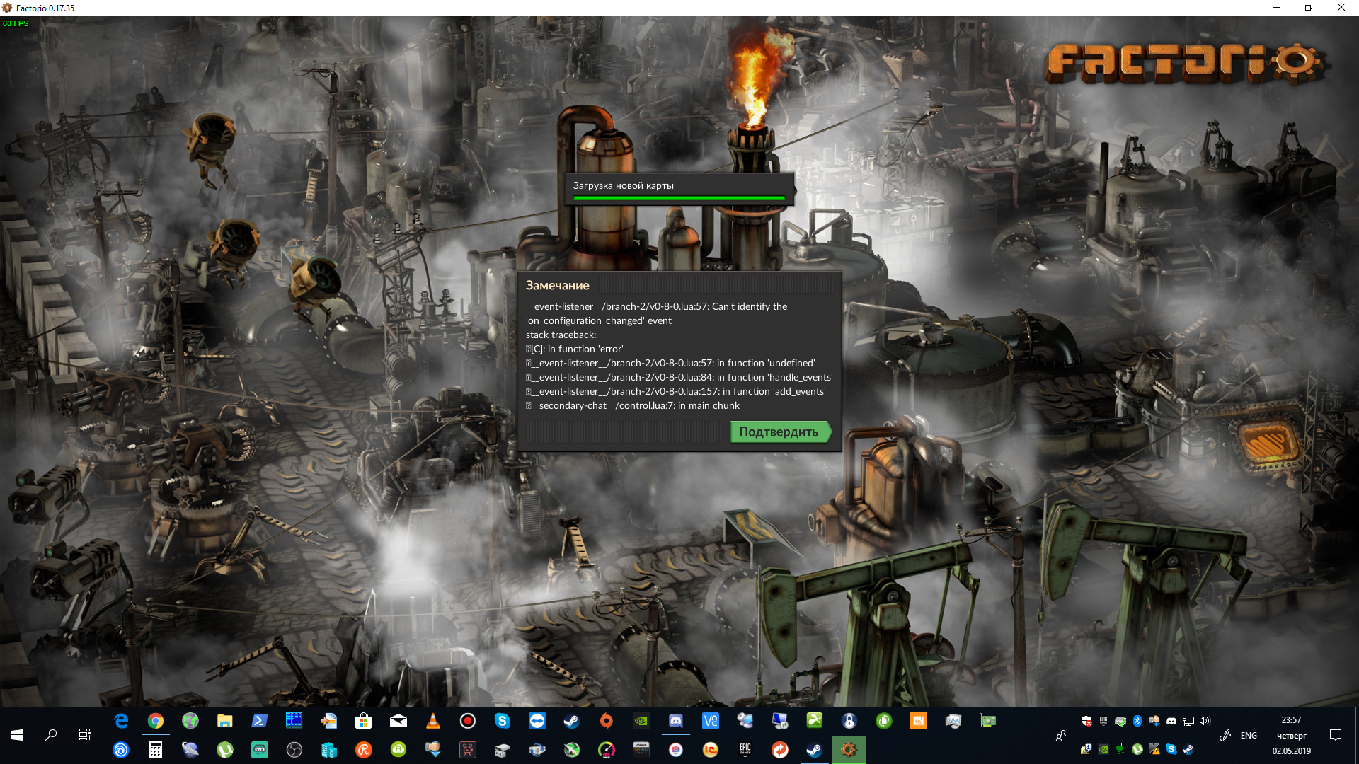Screen dimensions: 1359x764
Task: Open File Explorer from taskbar
Action: [225, 721]
